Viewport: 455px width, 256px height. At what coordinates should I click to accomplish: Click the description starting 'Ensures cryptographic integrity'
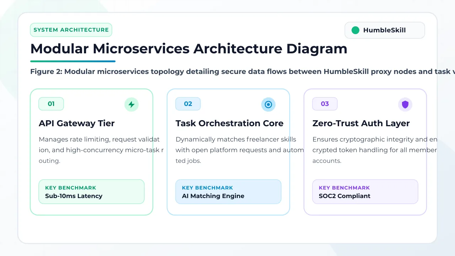[x=375, y=150]
